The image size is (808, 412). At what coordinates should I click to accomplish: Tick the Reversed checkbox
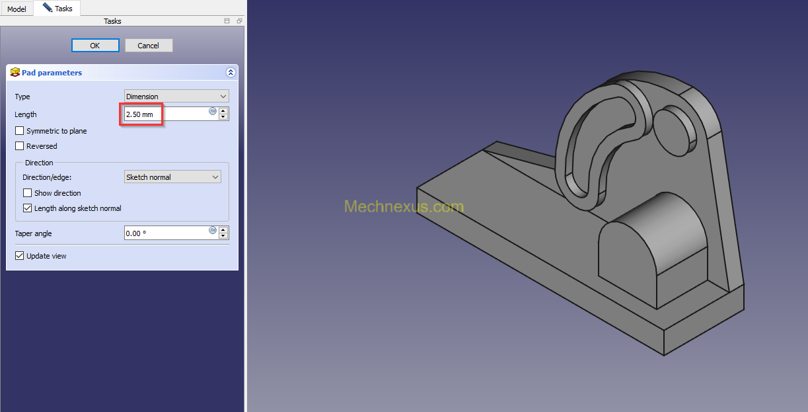pos(19,146)
